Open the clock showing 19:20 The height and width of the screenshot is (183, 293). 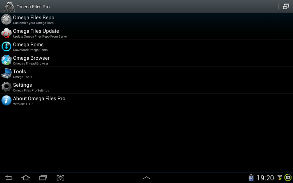coord(265,178)
